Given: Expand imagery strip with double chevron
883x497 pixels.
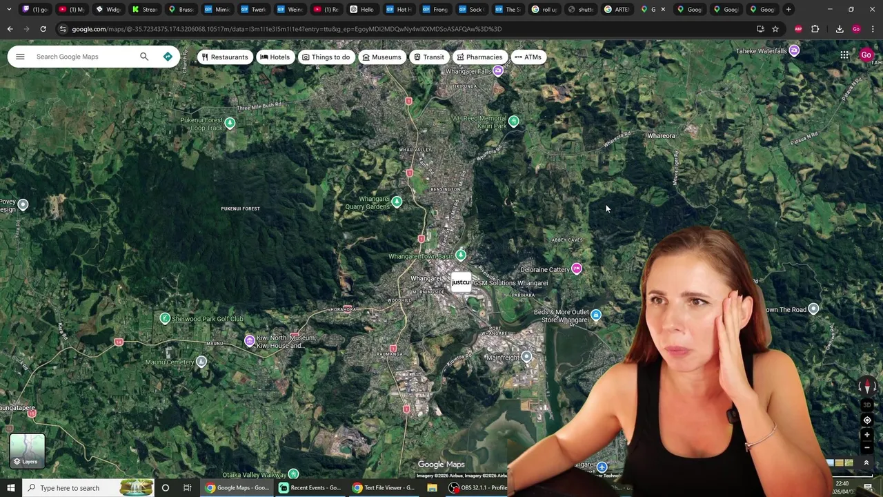Looking at the screenshot, I should click(x=866, y=463).
